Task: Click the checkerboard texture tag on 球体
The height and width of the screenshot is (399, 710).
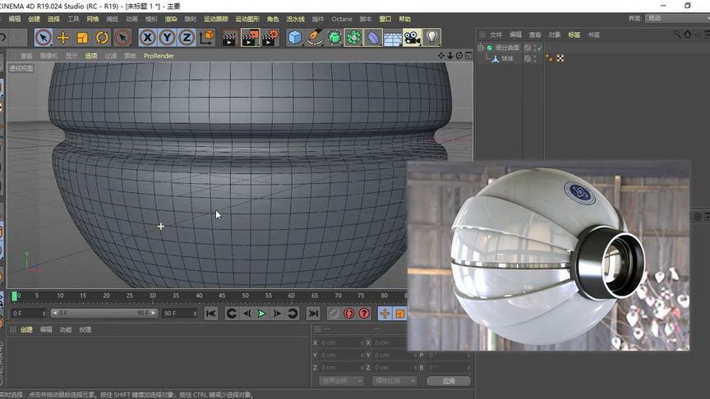Action: [560, 58]
